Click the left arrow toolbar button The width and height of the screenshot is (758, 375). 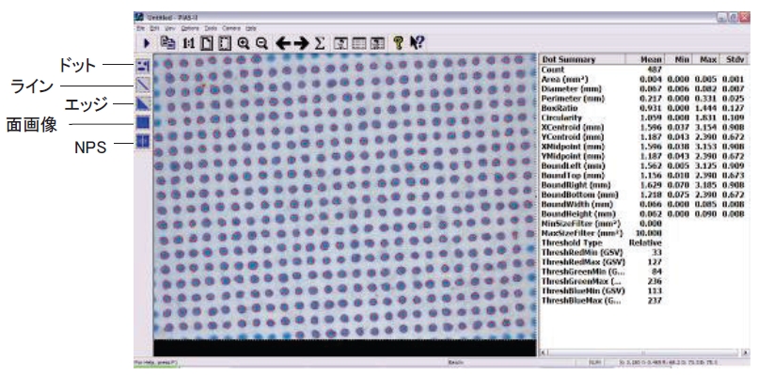(283, 43)
